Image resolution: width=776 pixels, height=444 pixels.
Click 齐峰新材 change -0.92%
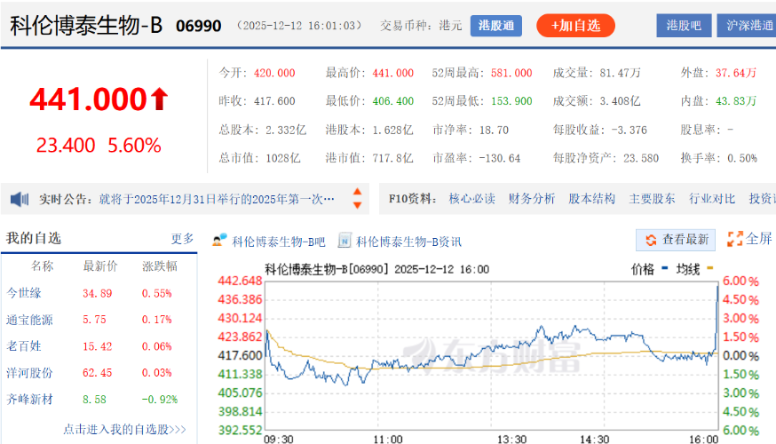pyautogui.click(x=159, y=400)
